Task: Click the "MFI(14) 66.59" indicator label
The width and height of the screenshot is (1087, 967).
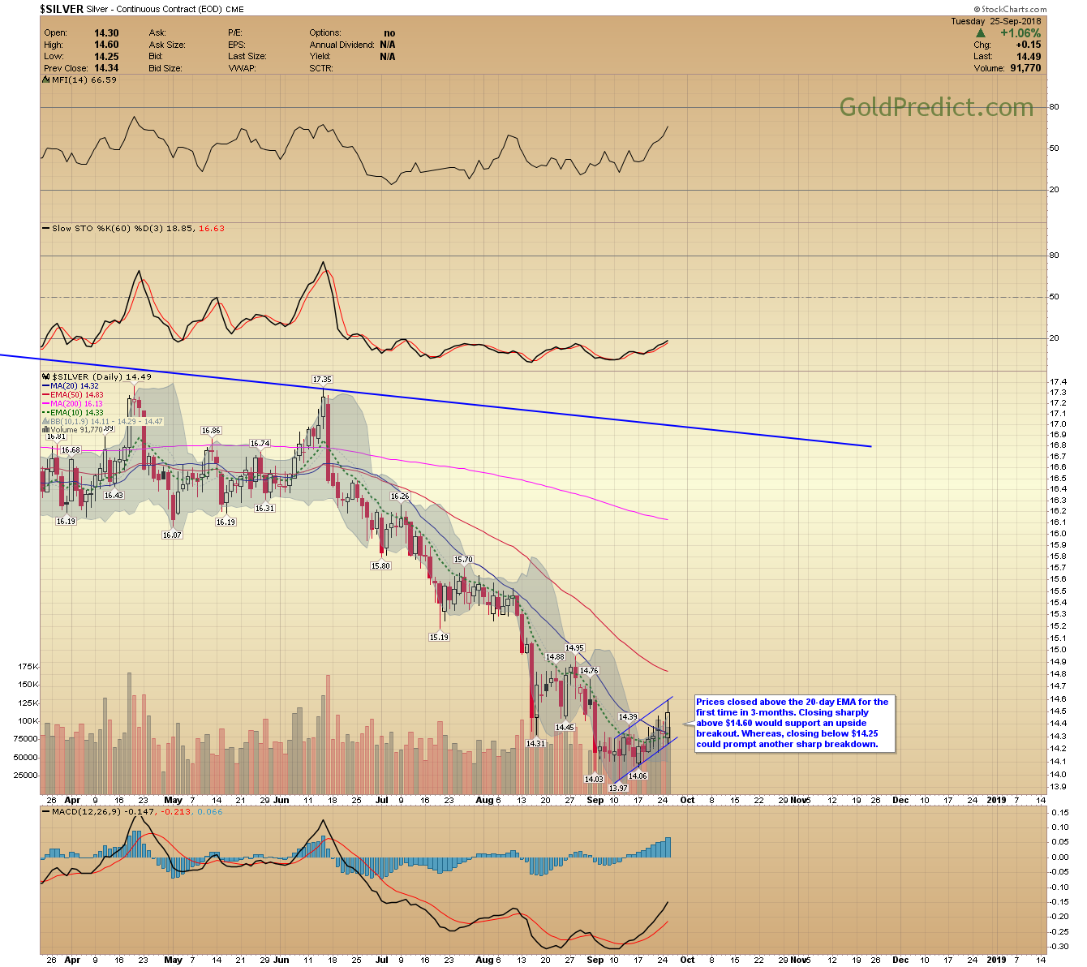Action: point(84,80)
